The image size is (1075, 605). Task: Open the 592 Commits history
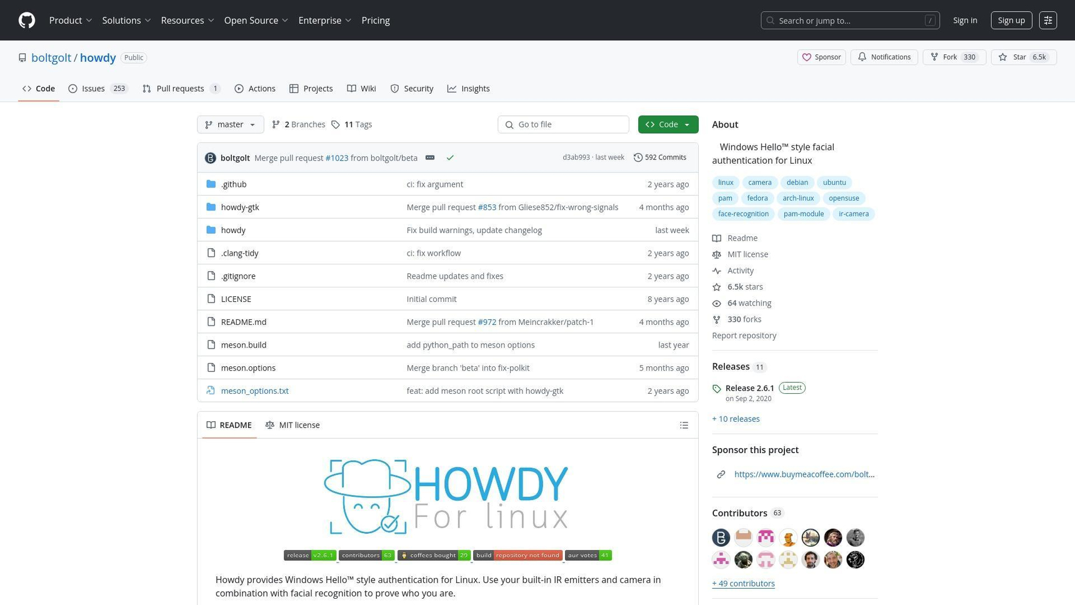[x=660, y=157]
